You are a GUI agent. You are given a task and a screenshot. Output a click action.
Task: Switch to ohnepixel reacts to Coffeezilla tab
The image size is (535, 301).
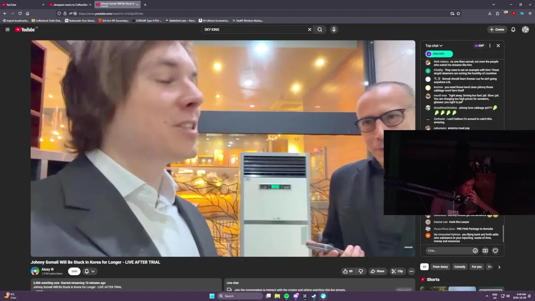point(70,5)
